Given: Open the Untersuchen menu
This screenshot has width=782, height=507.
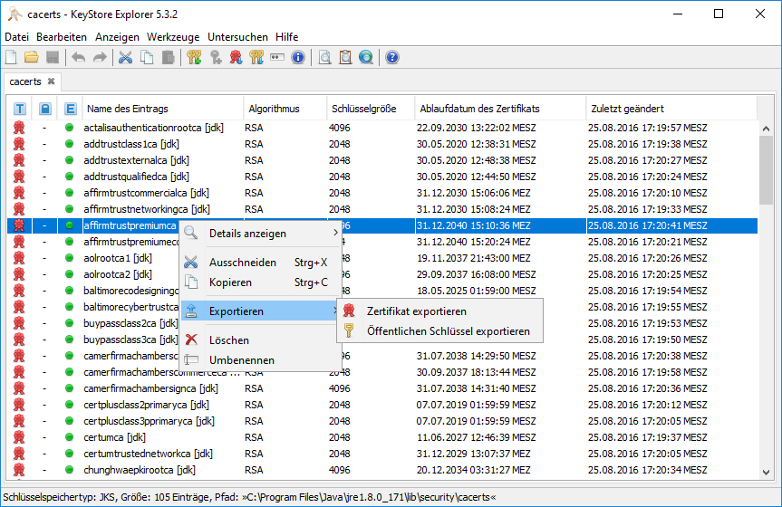Looking at the screenshot, I should [237, 37].
